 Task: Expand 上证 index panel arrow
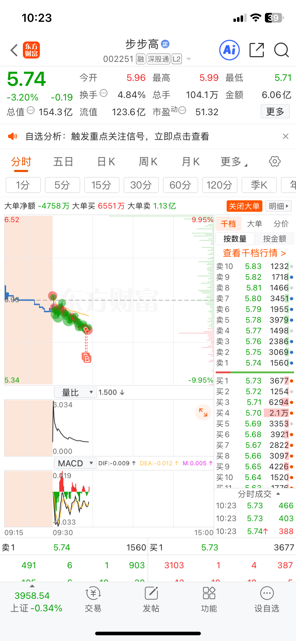coord(32,586)
